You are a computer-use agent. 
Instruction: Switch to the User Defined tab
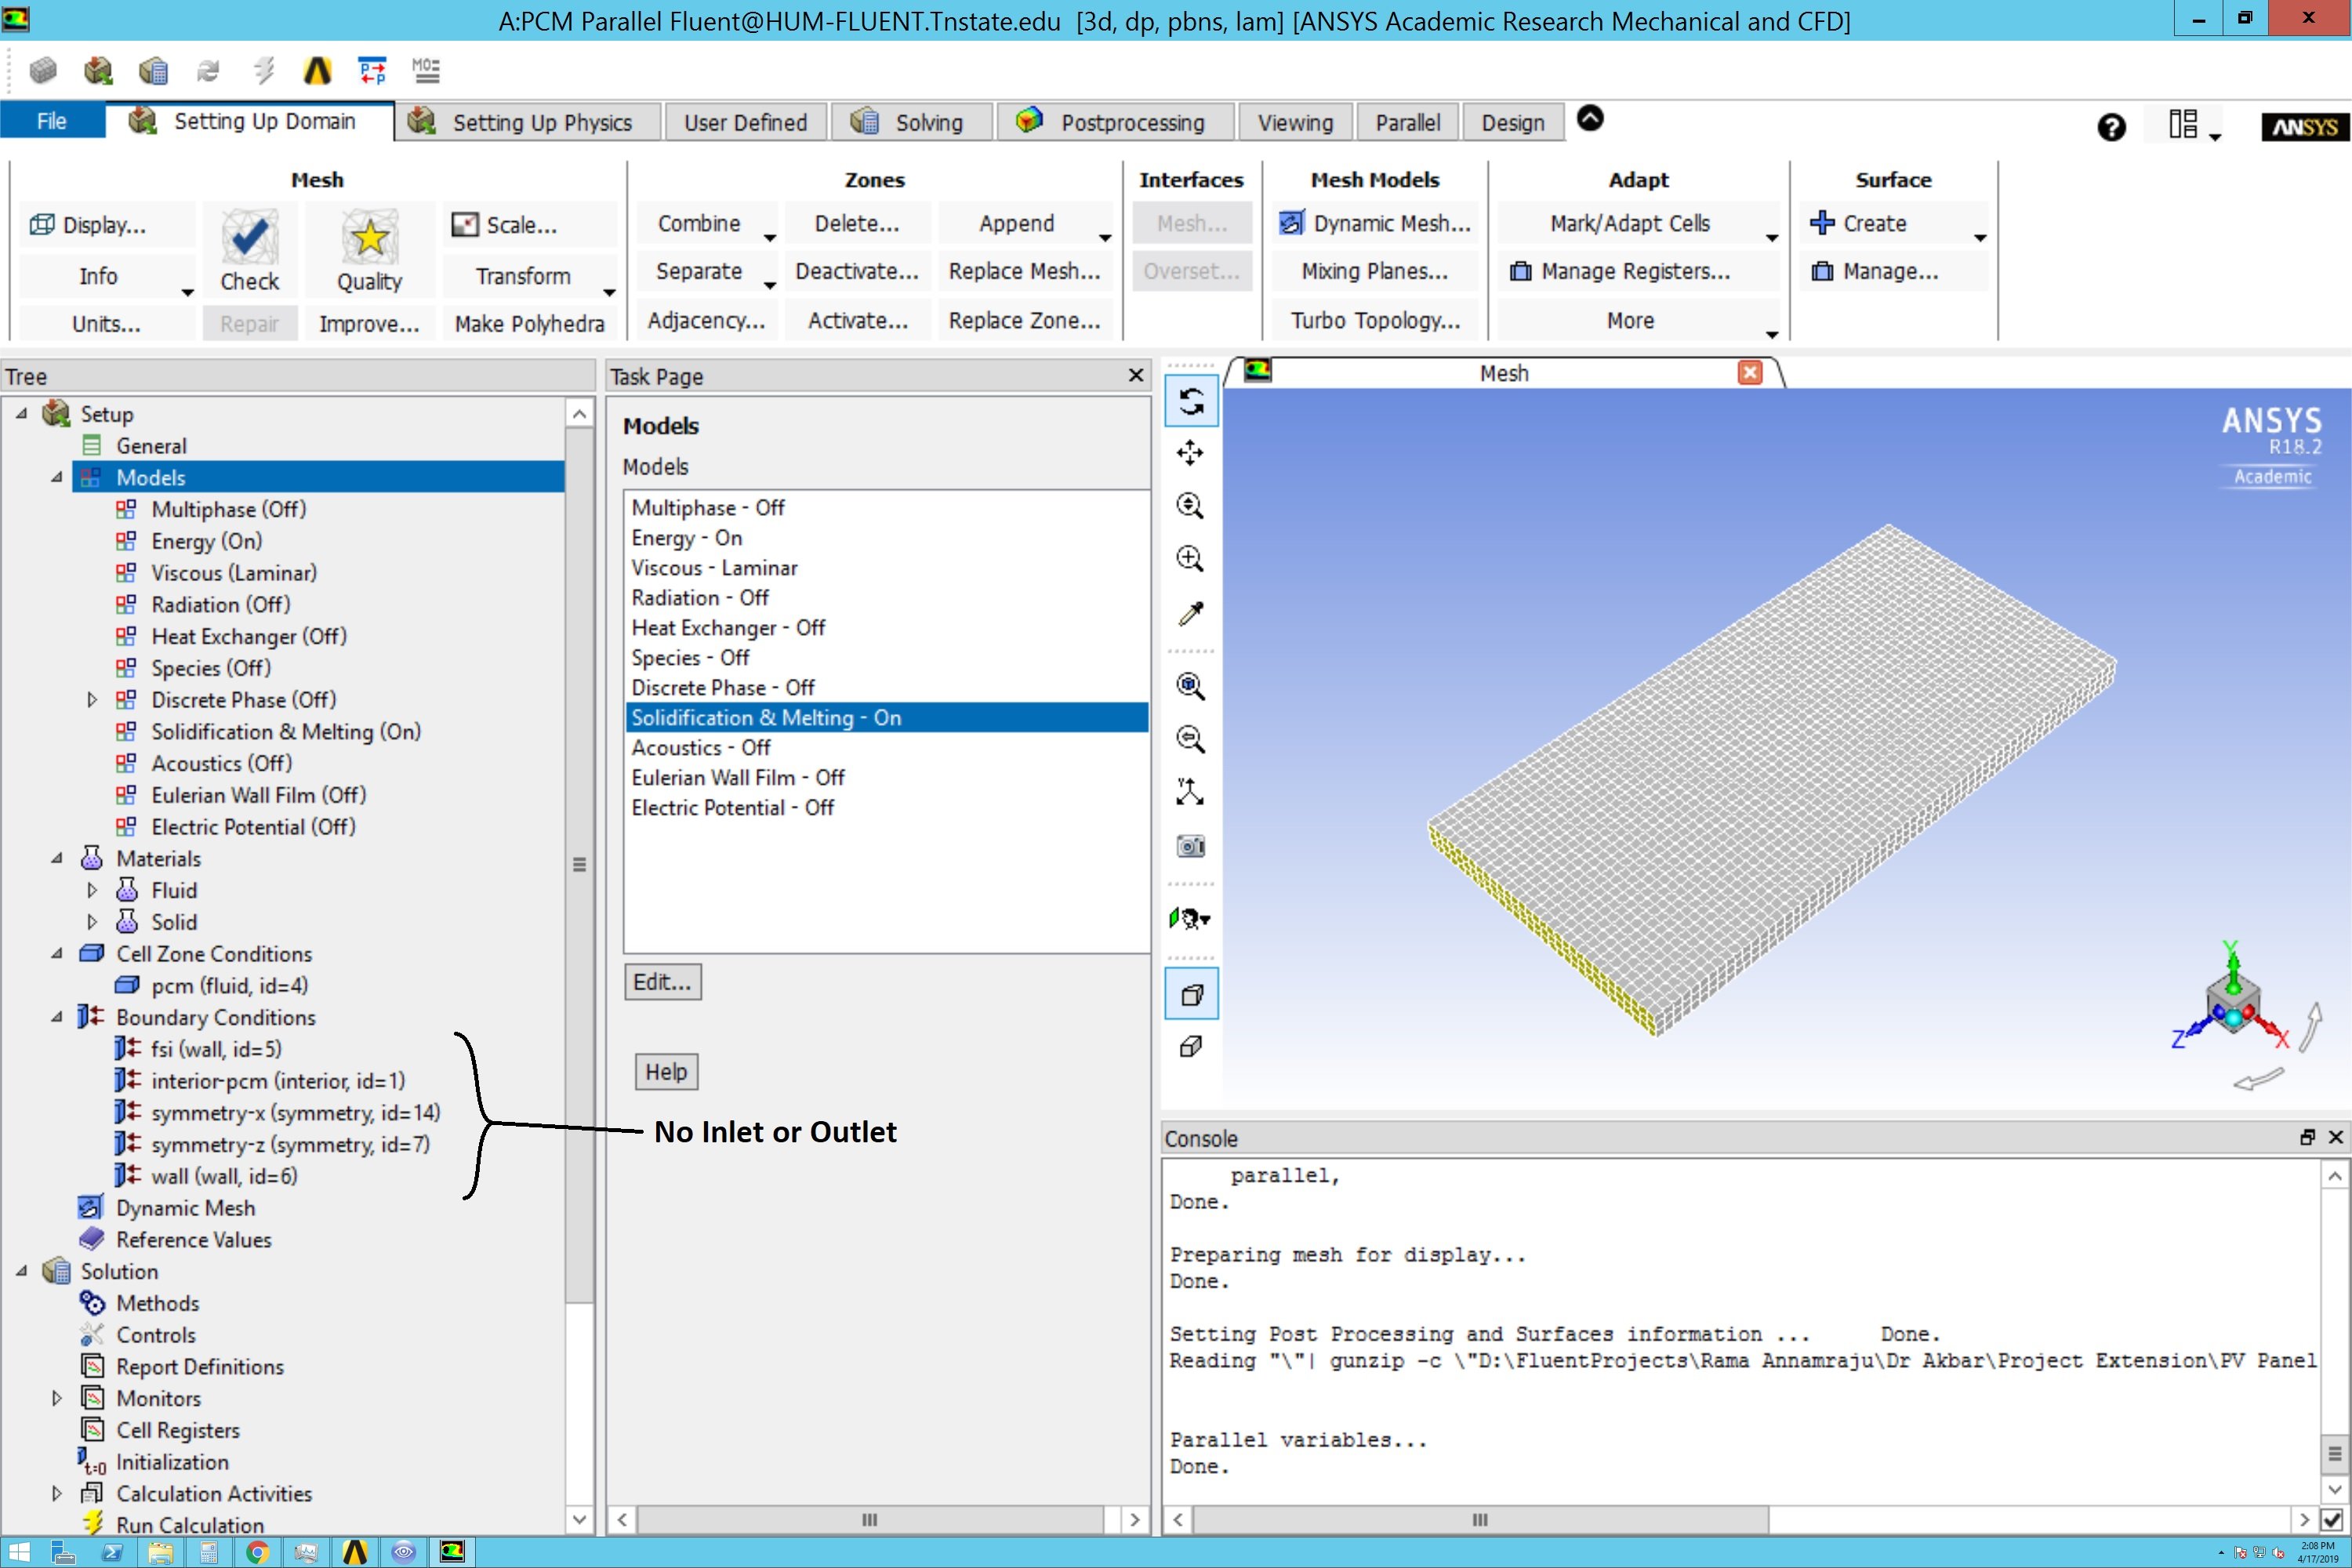click(745, 122)
